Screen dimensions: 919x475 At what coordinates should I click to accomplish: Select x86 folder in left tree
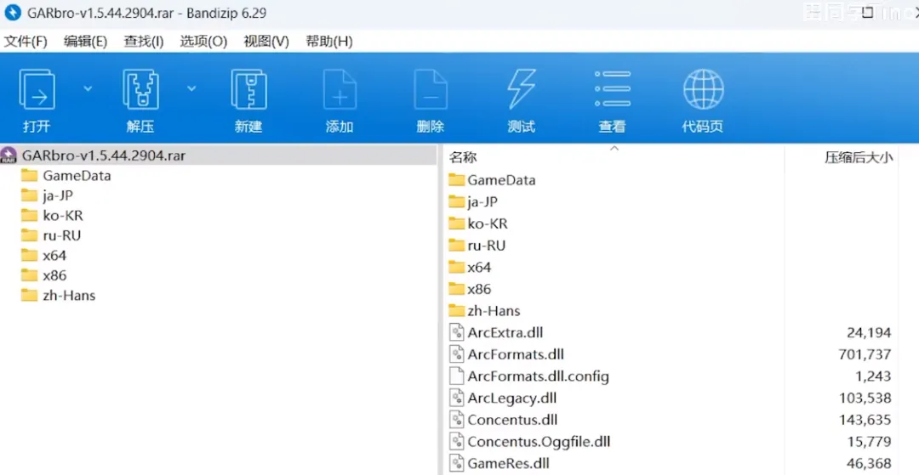click(54, 275)
